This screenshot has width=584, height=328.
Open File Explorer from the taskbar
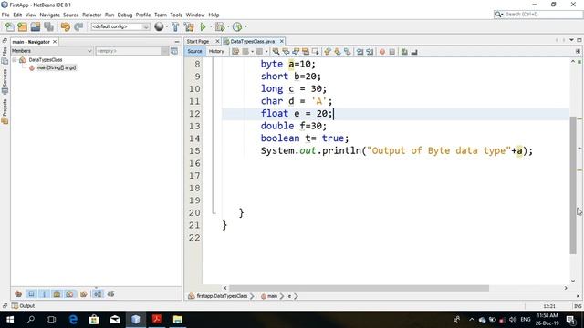(178, 320)
